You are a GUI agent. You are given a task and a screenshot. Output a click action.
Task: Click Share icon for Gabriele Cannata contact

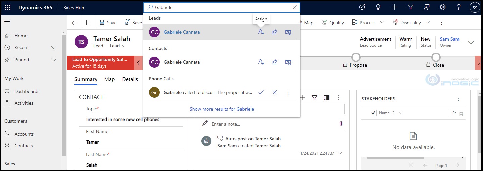274,62
